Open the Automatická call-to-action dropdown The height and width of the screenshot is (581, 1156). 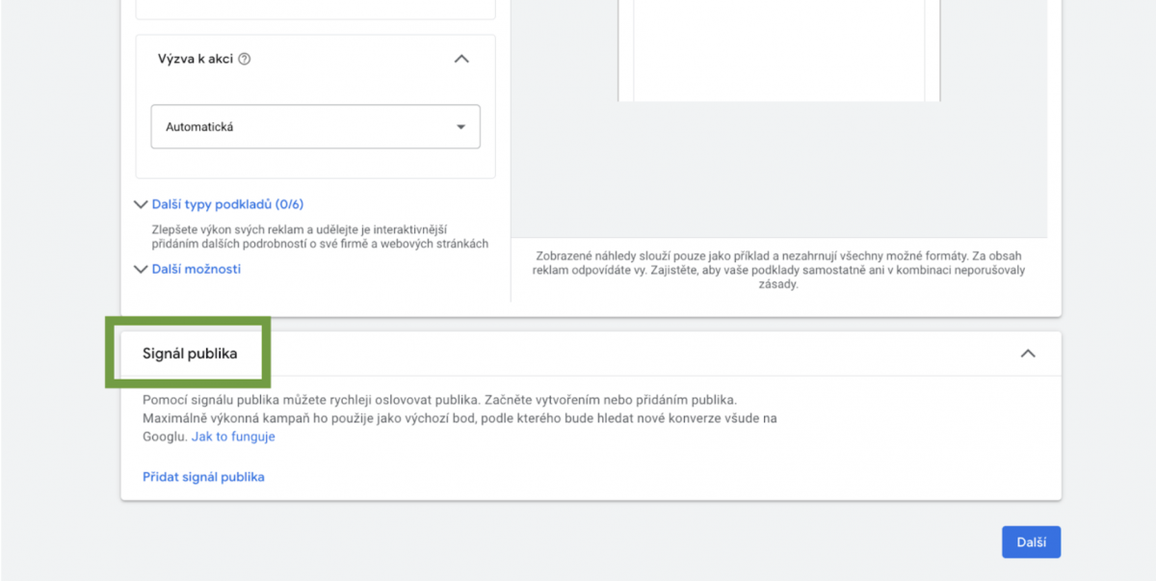[315, 126]
